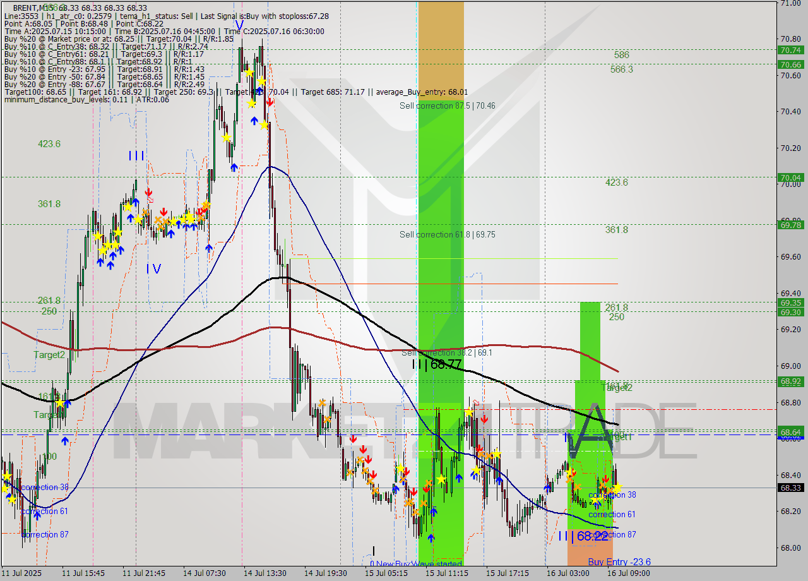
Task: Click the red sell arrow at the chart's top peak
Action: pyautogui.click(x=270, y=102)
